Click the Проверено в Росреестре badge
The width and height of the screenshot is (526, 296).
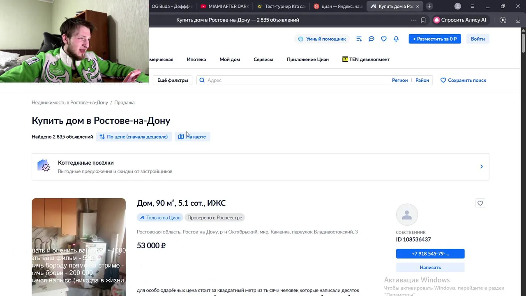tap(215, 217)
